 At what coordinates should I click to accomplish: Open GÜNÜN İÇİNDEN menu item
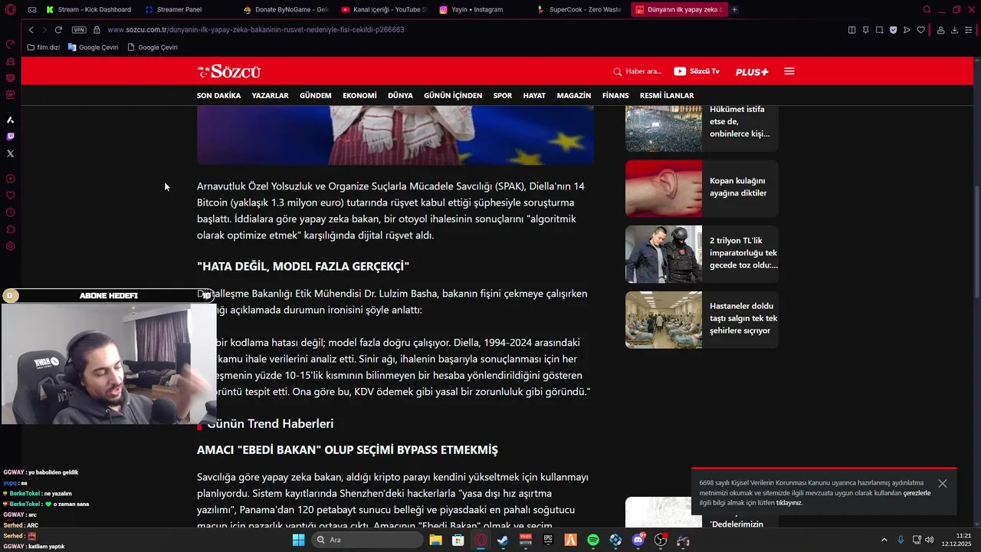coord(453,96)
